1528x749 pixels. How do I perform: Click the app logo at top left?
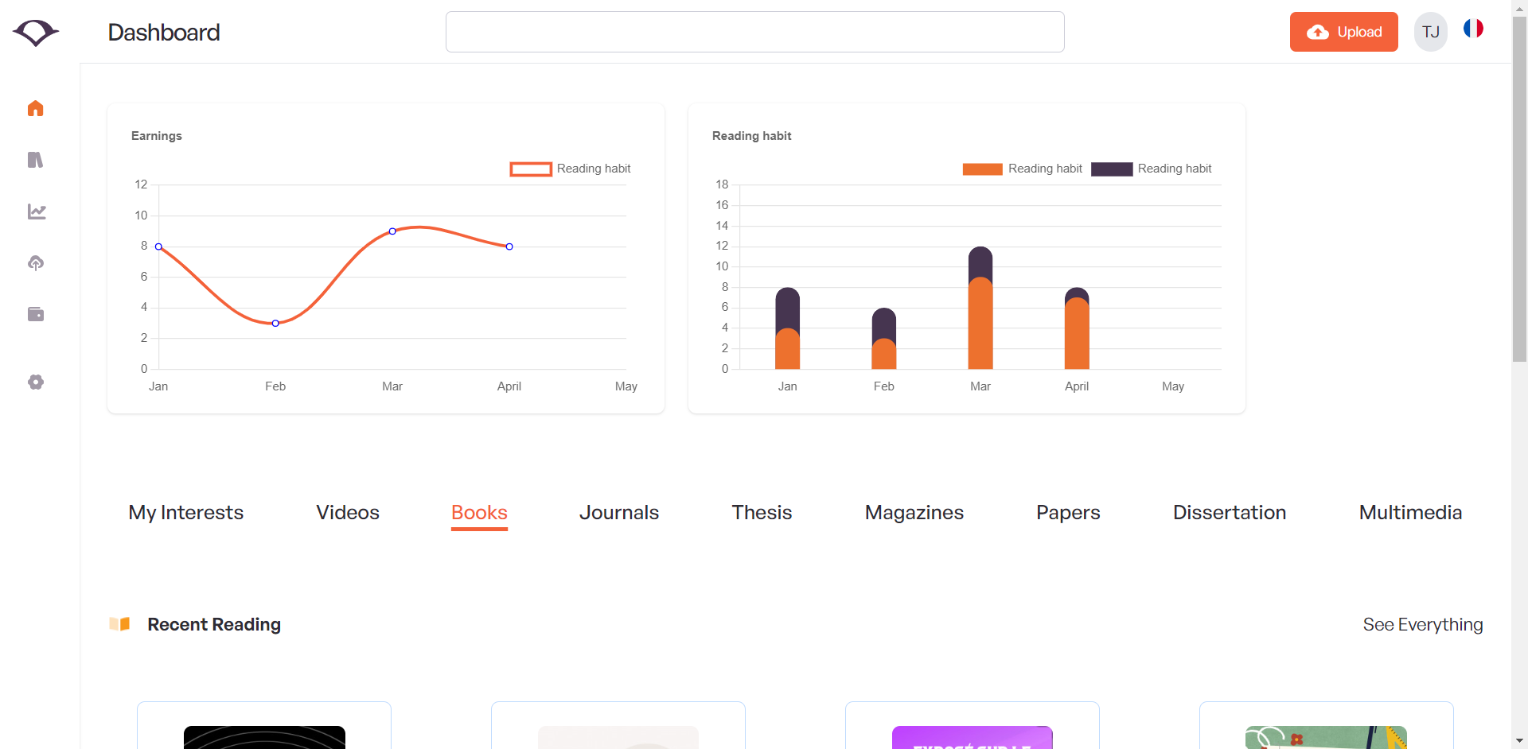[36, 33]
